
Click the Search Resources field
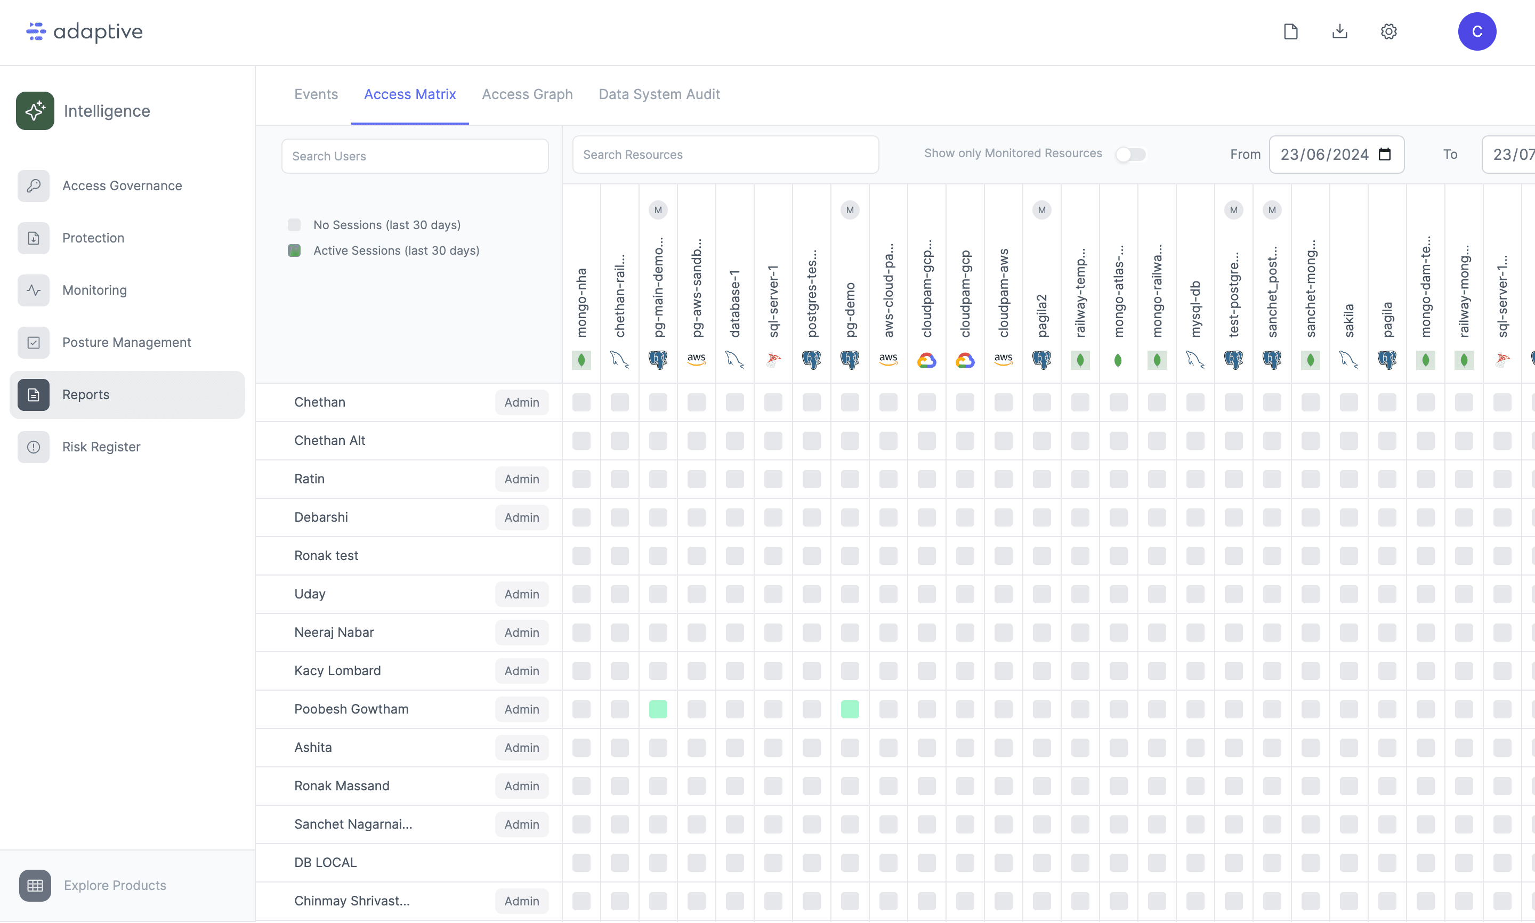pos(725,154)
